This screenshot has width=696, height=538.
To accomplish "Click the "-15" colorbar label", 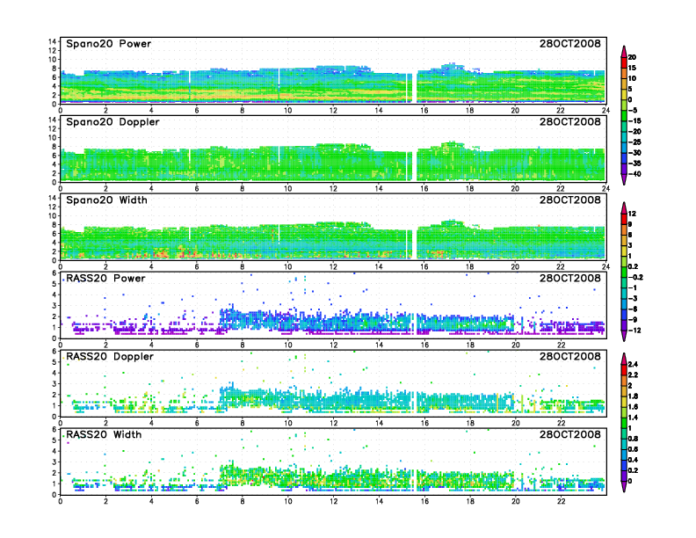I will 634,120.
